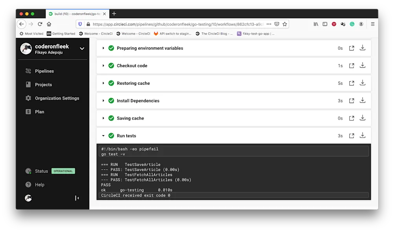
Task: Go to the browser home page icon
Action: 49,24
